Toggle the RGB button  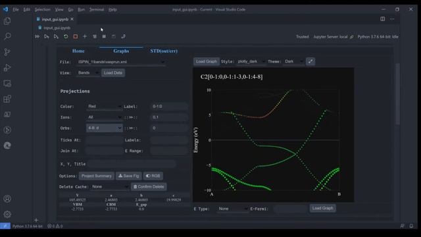(x=153, y=176)
